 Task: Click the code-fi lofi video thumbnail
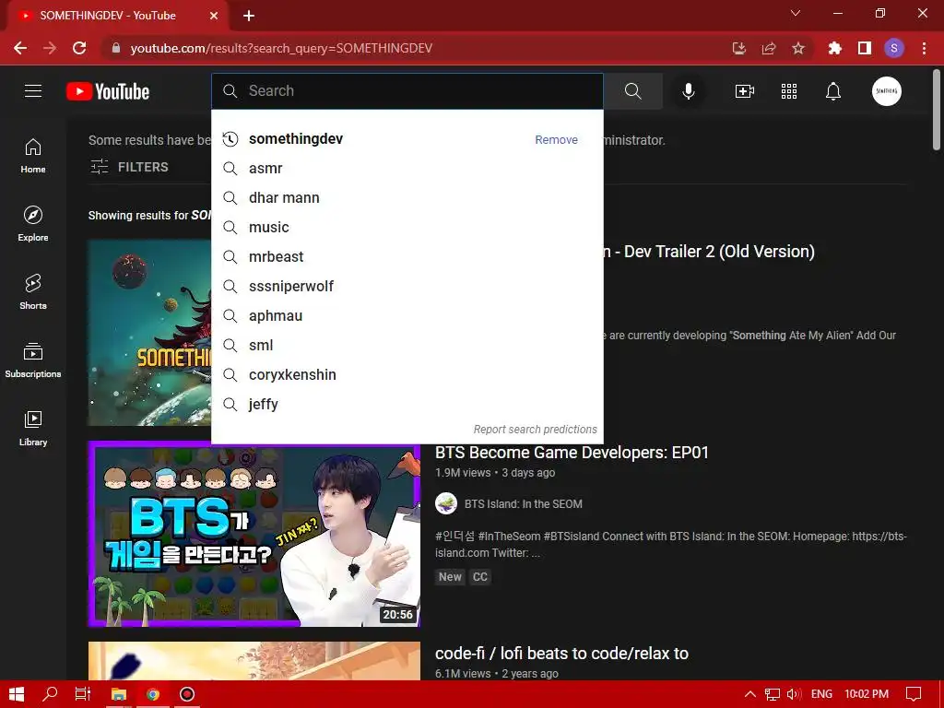coord(254,660)
